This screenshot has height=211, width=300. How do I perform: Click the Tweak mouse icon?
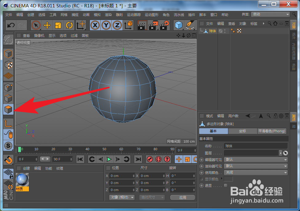pos(8,135)
